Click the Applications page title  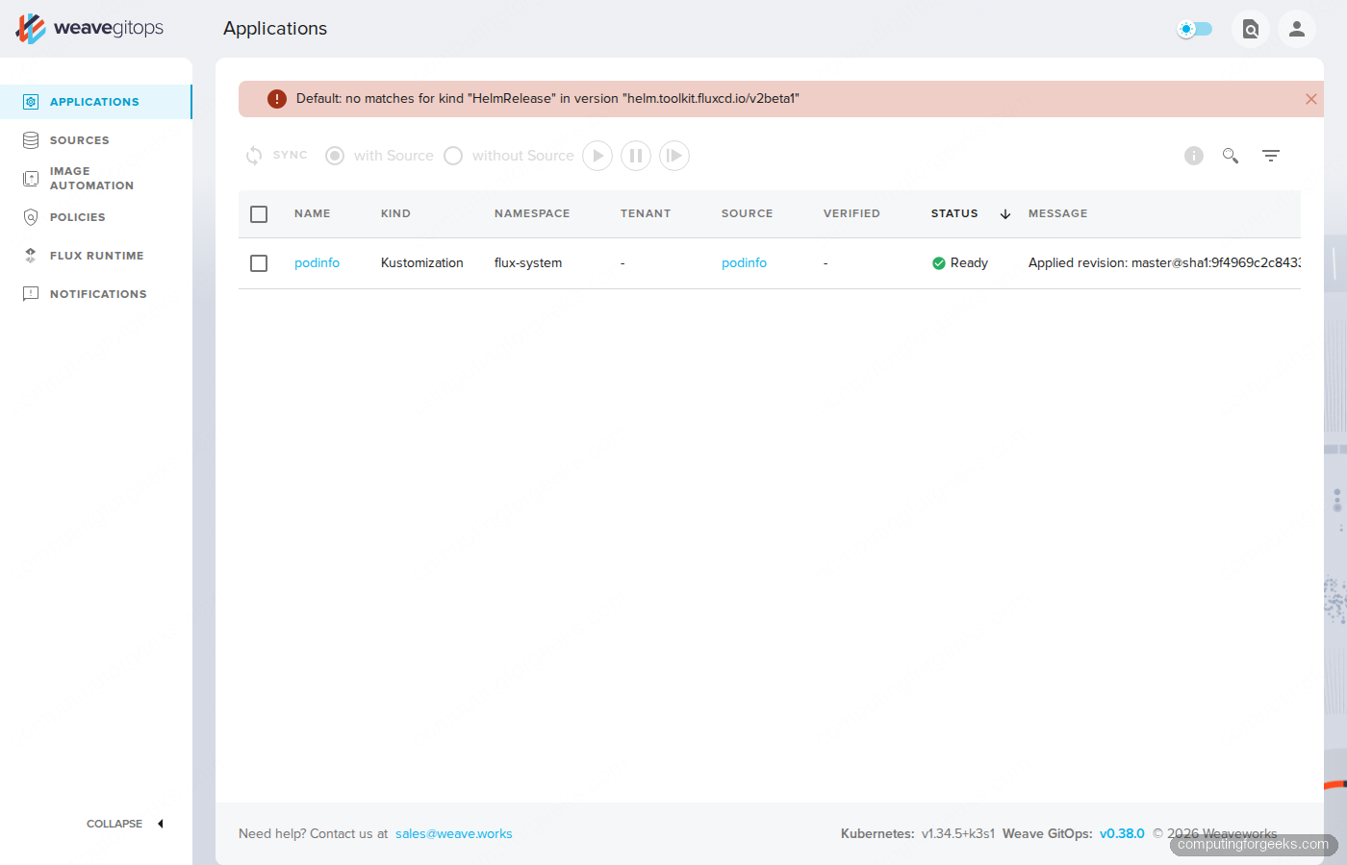click(x=275, y=29)
